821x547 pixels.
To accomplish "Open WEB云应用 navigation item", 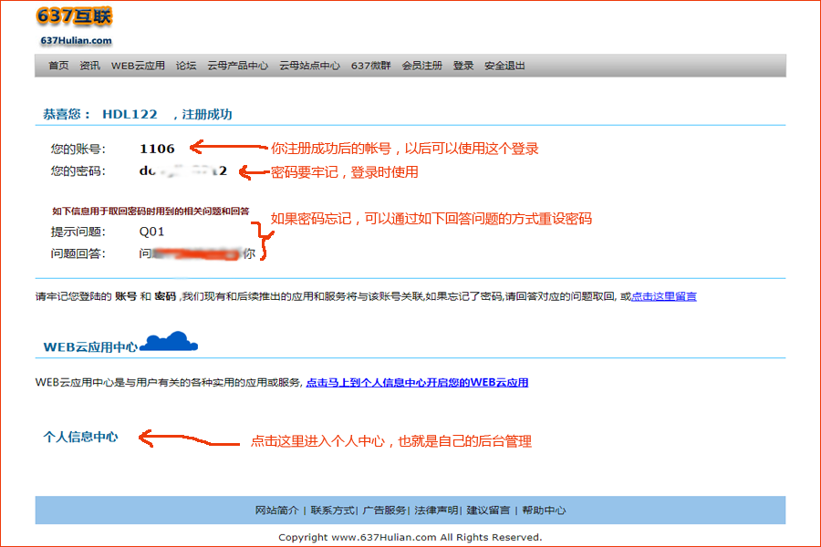I will 138,66.
